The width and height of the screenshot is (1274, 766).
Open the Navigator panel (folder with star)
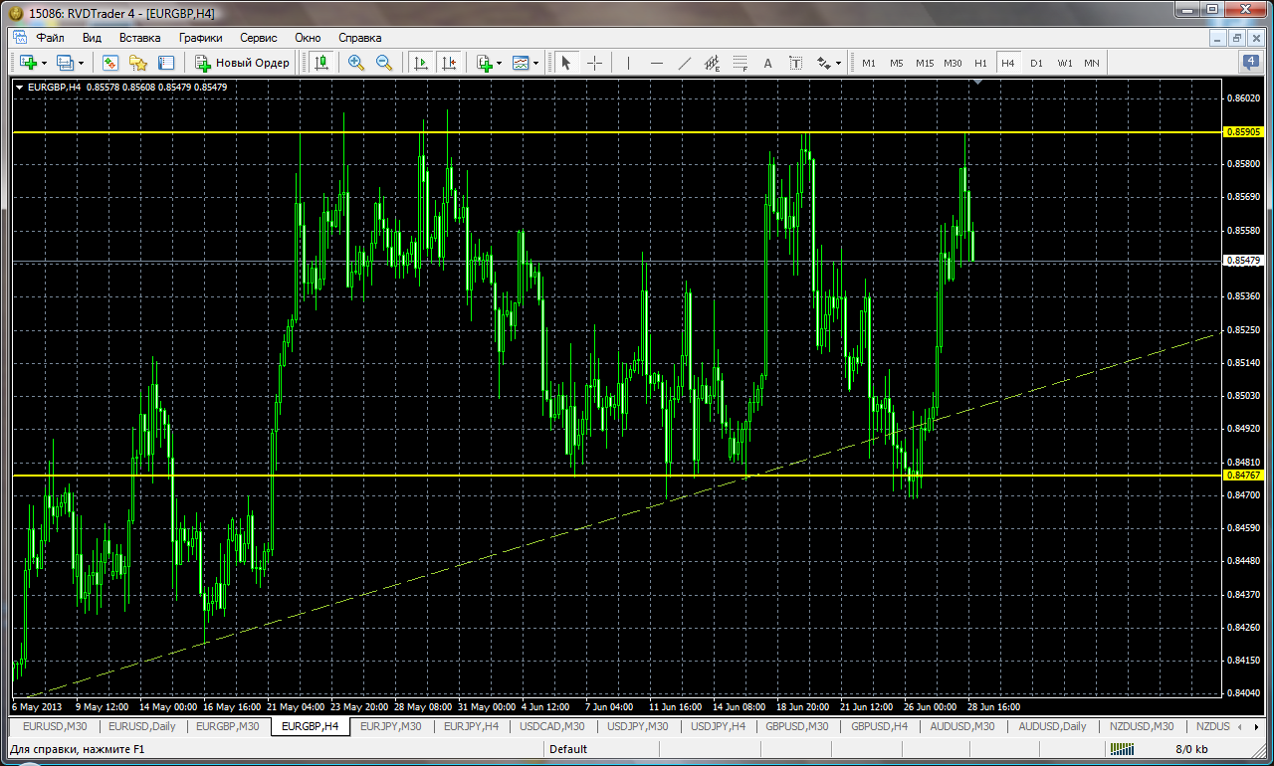(138, 63)
